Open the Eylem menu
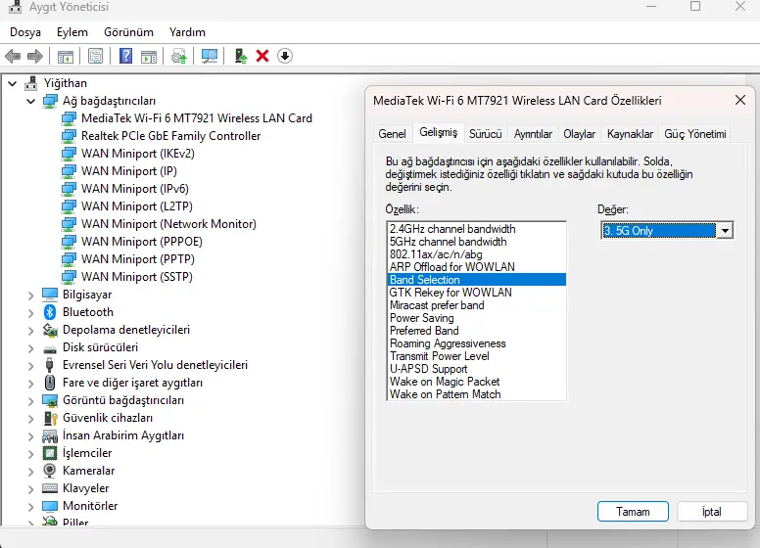Image resolution: width=760 pixels, height=548 pixels. (72, 32)
